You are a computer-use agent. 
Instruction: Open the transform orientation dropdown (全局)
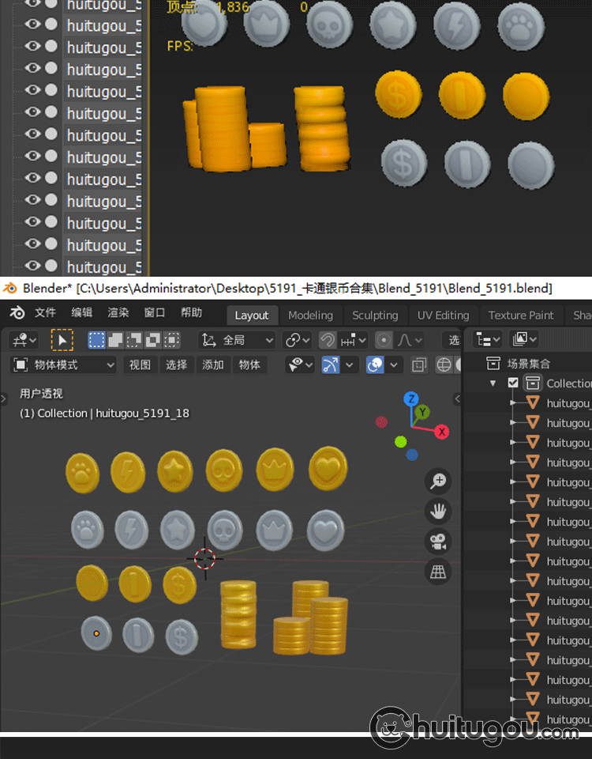click(237, 340)
